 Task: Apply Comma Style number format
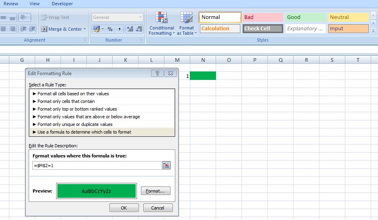click(120, 29)
